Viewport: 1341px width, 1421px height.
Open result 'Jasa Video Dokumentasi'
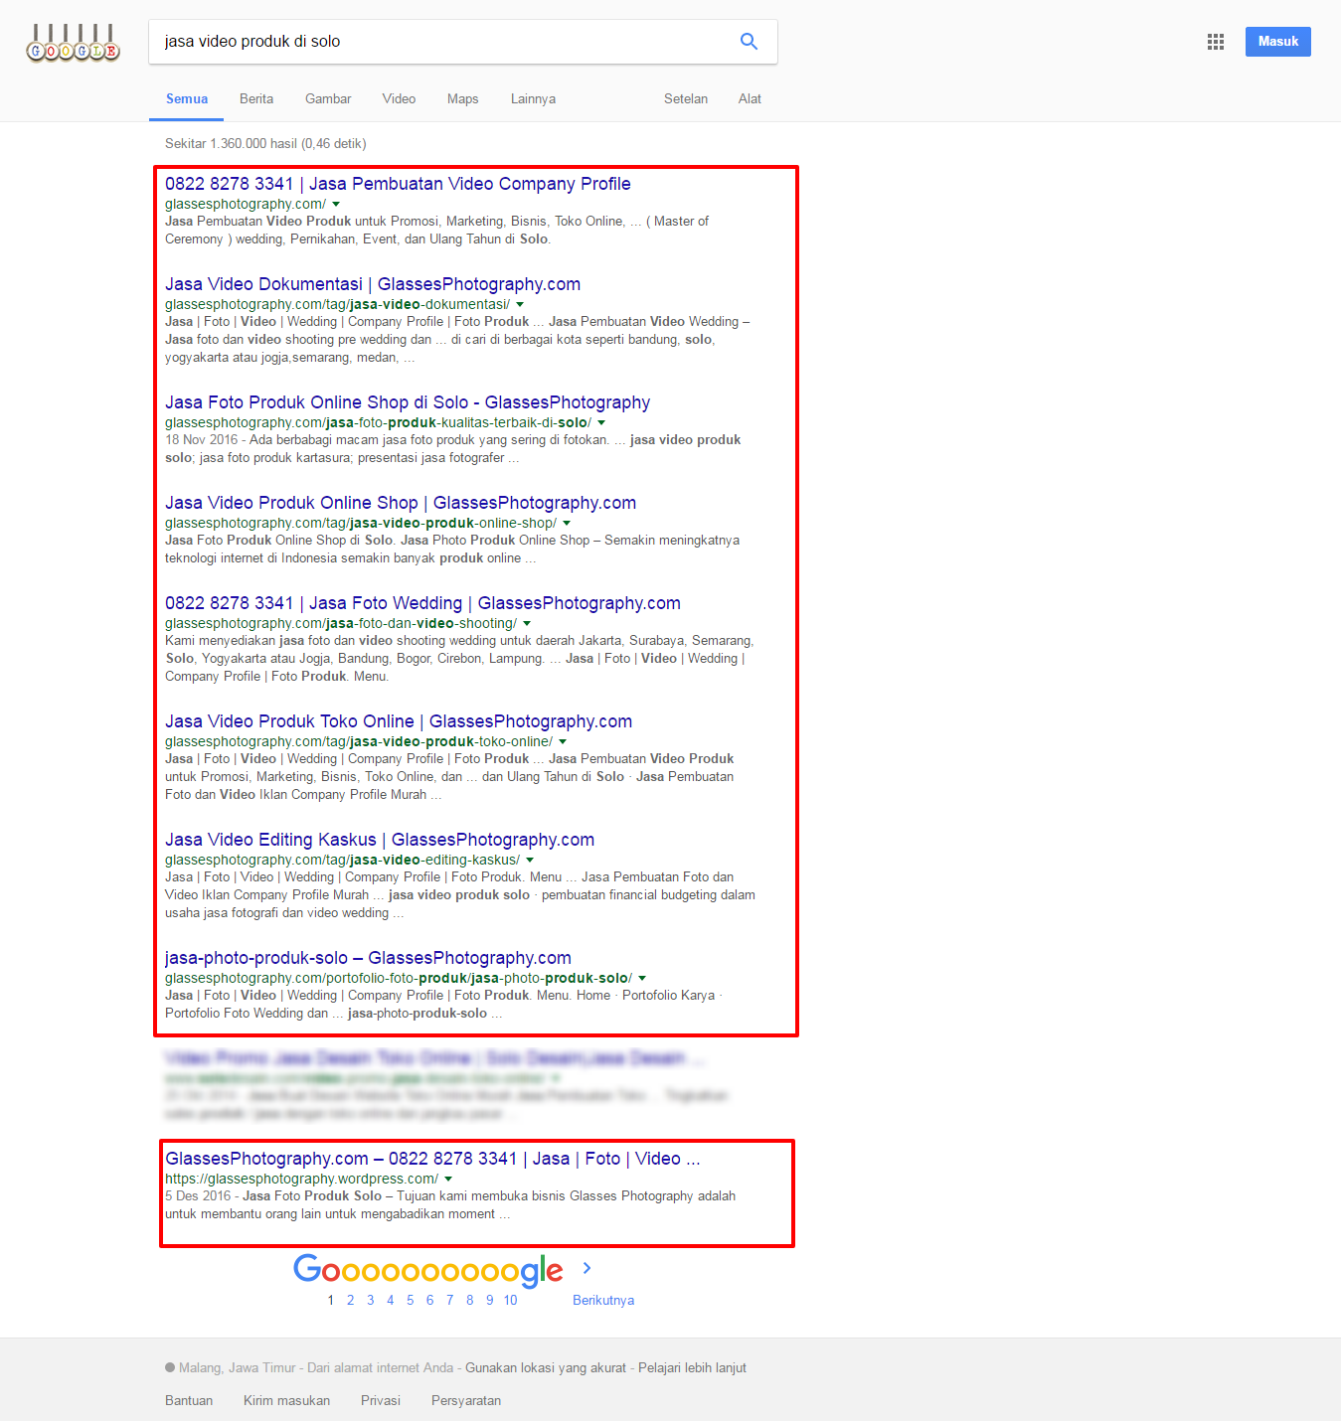click(x=373, y=284)
